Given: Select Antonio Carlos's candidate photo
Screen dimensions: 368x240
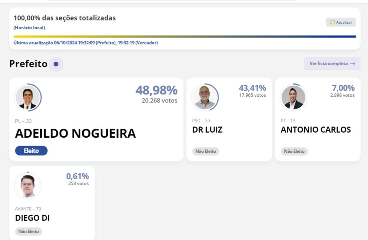Looking at the screenshot, I should pos(293,97).
